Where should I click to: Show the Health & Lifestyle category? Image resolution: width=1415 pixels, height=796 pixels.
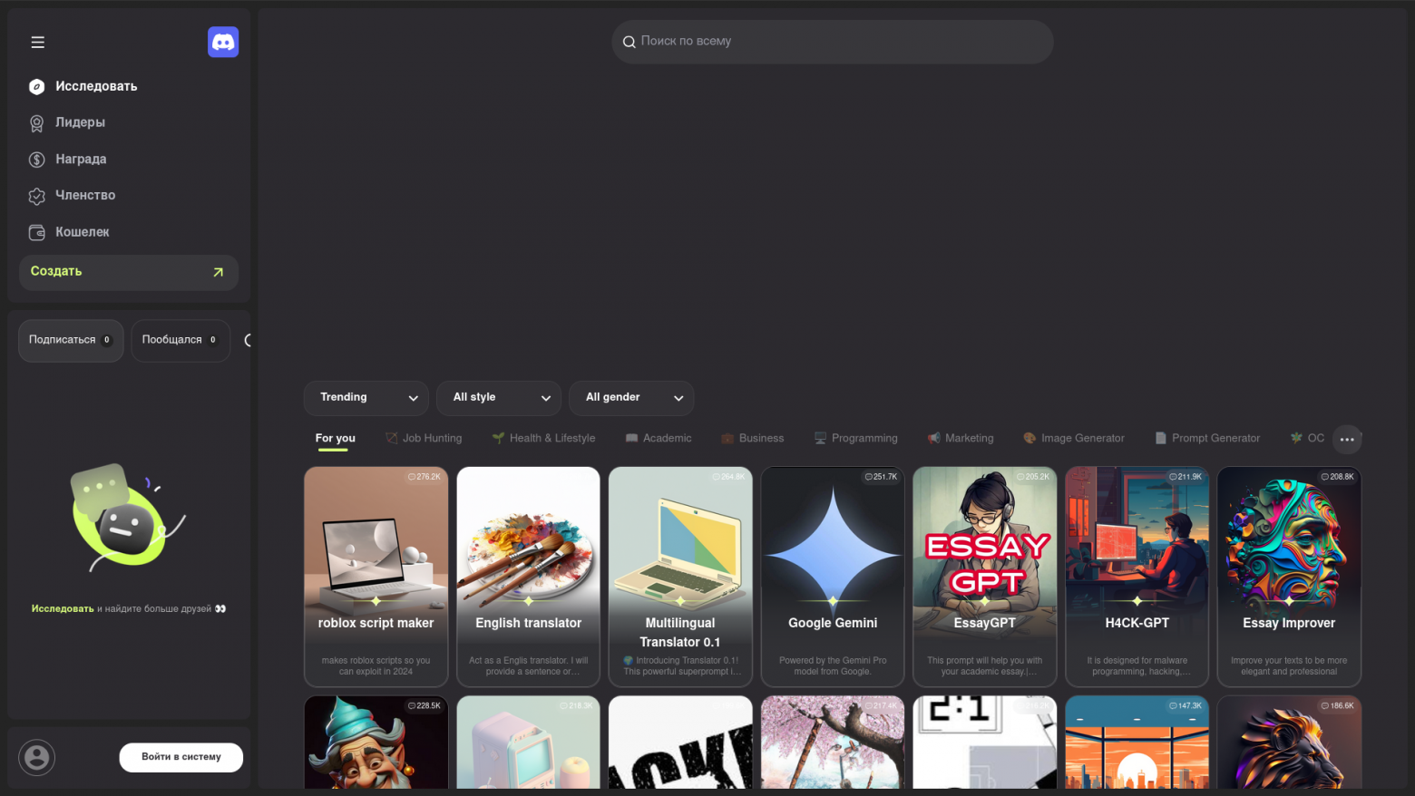point(543,439)
